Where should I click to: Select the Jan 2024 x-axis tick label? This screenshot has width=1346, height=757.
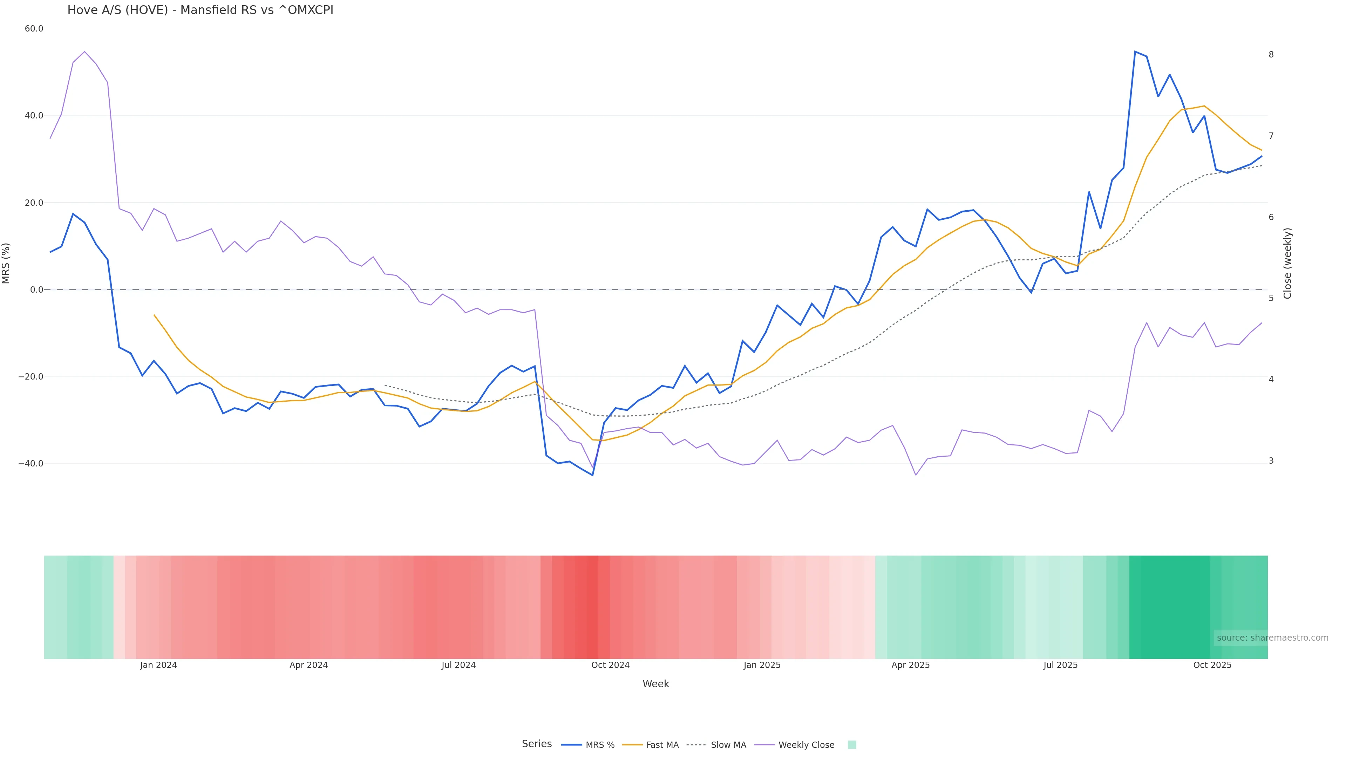click(x=158, y=665)
